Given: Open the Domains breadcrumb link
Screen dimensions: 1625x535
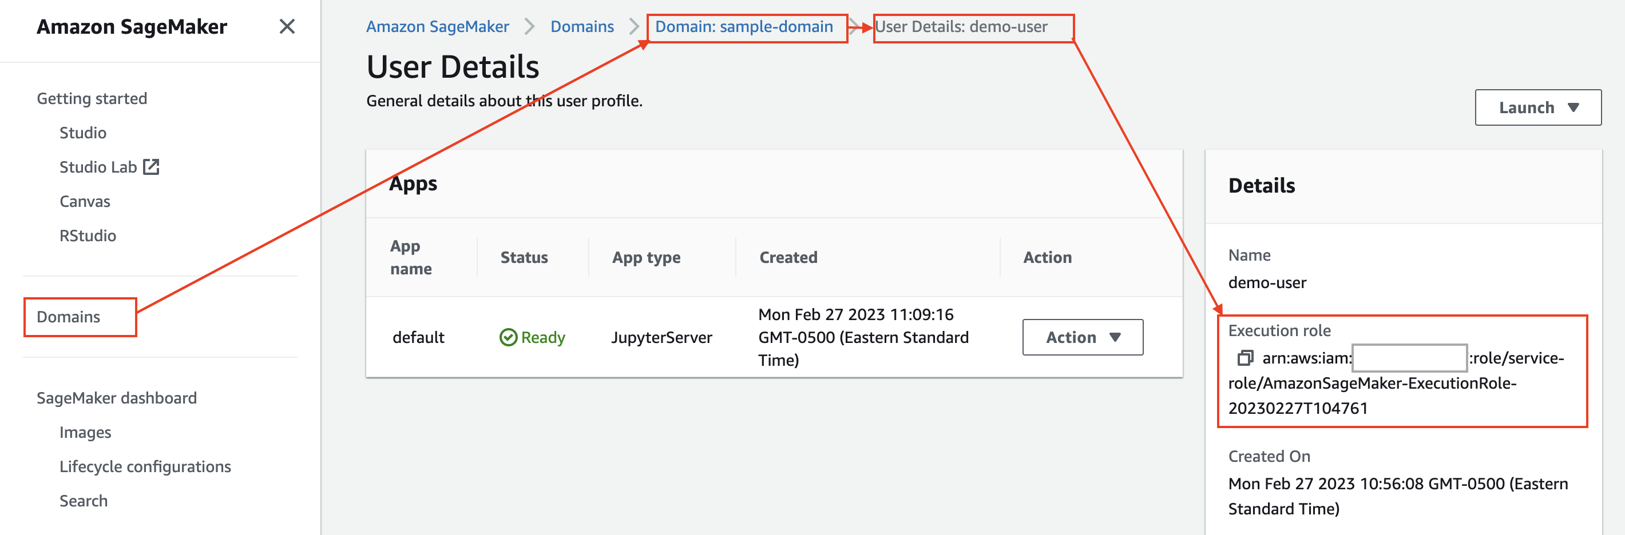Looking at the screenshot, I should coord(581,26).
